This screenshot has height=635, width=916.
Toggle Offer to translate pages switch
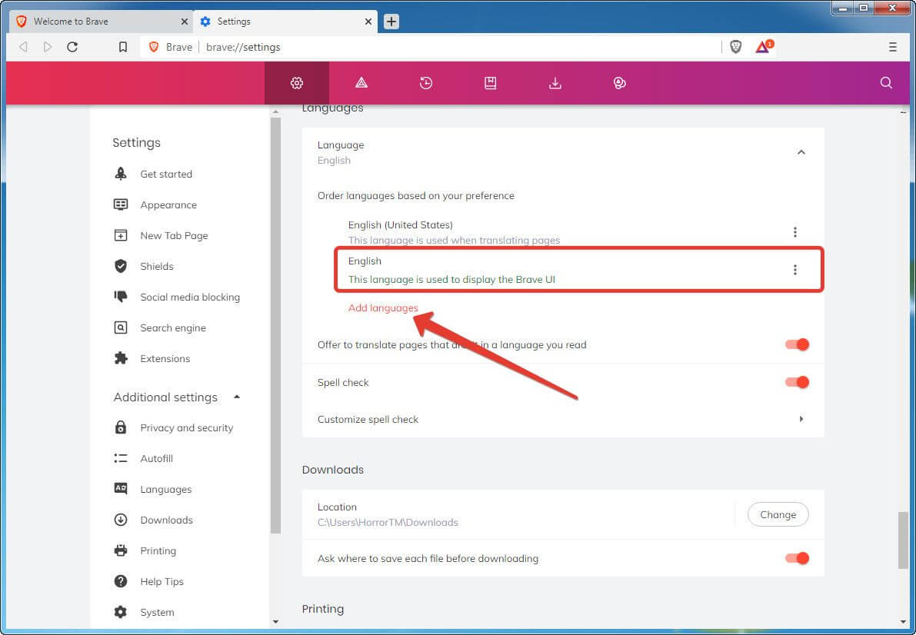[x=798, y=344]
